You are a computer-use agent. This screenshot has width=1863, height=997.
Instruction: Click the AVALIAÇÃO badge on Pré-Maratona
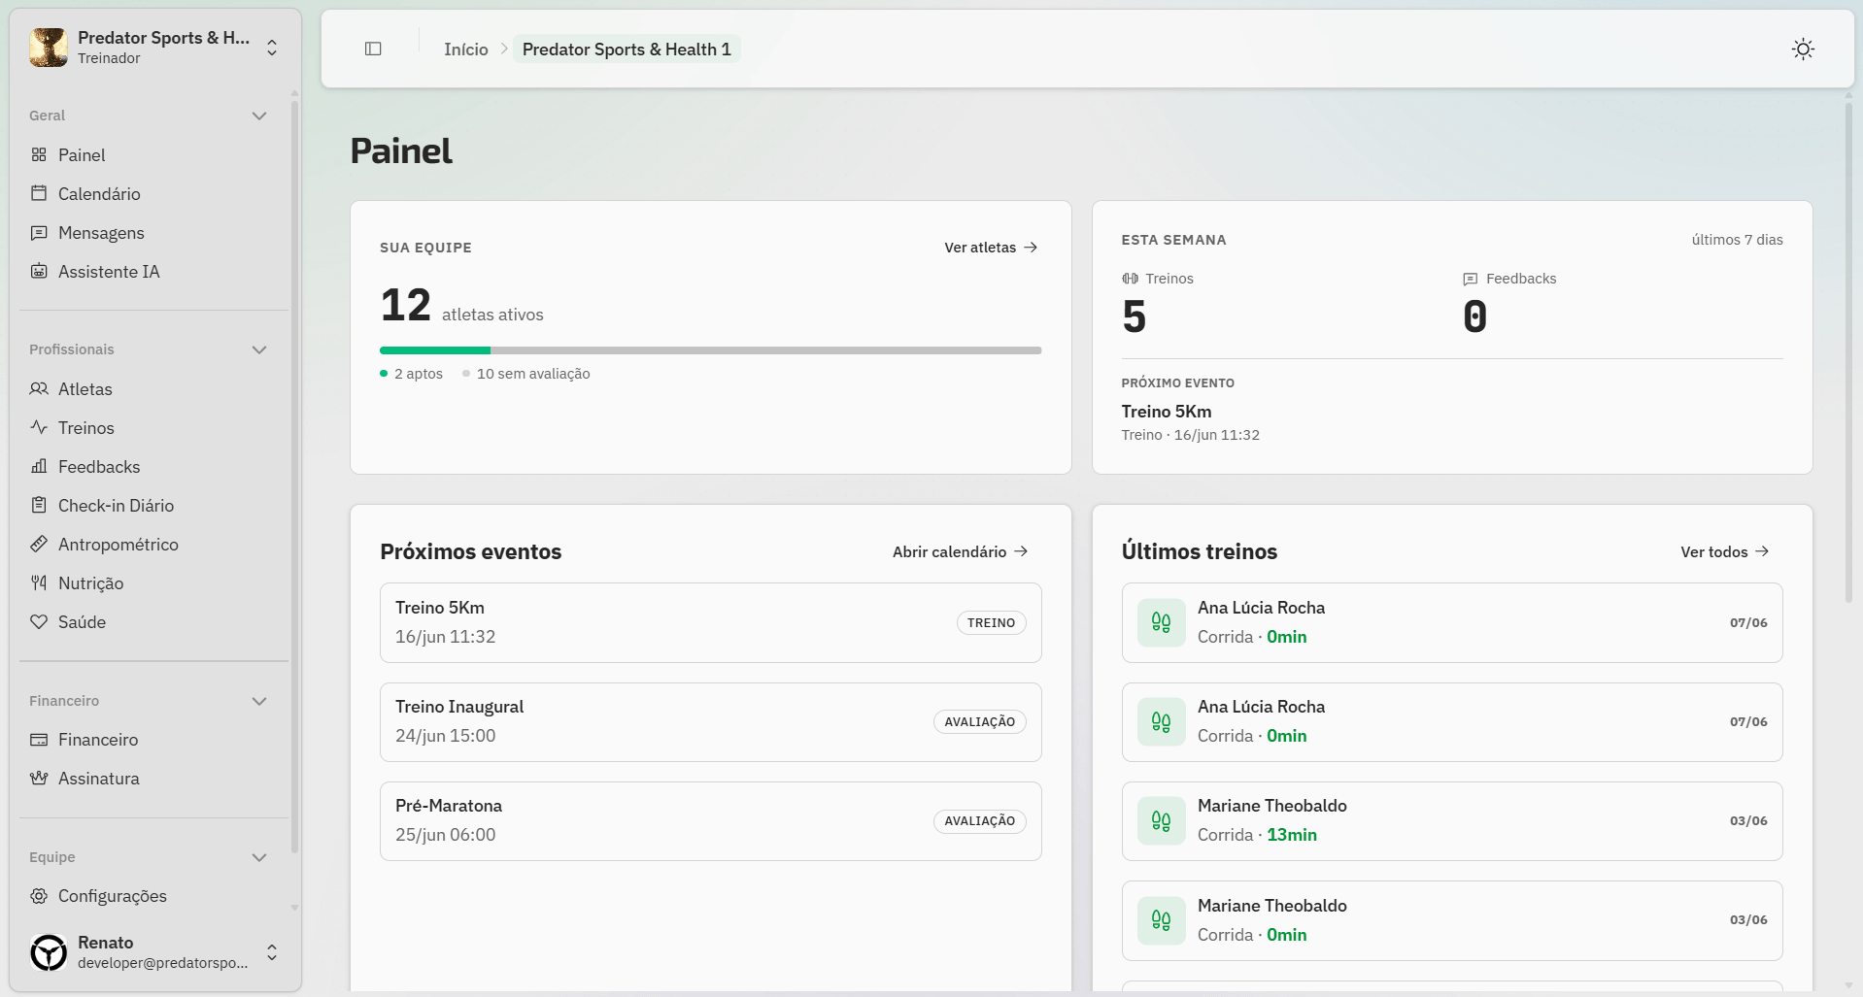(979, 820)
